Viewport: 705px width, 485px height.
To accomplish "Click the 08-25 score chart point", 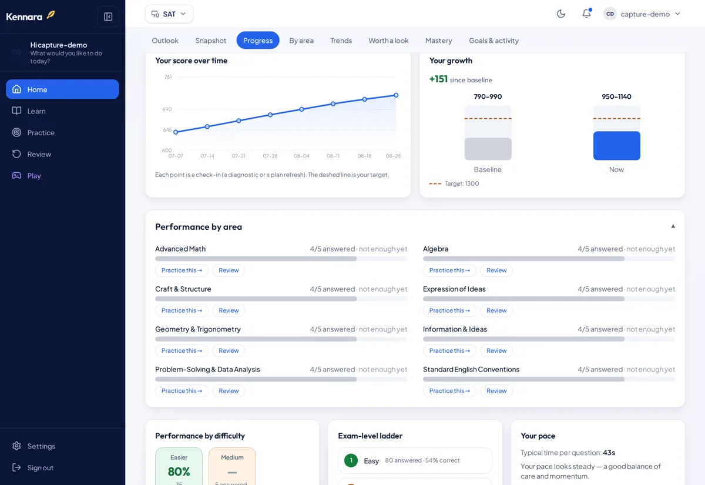I will coord(396,95).
